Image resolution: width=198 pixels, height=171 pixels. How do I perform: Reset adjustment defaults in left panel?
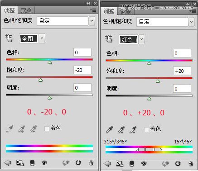tap(78, 163)
